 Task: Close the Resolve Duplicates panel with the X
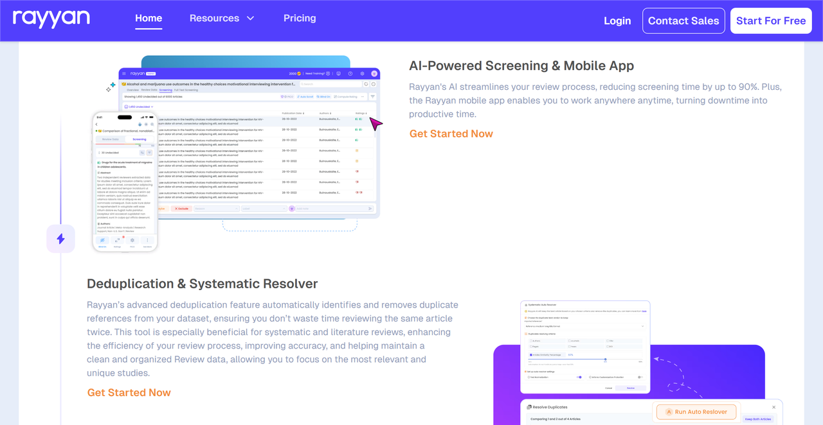(x=773, y=407)
